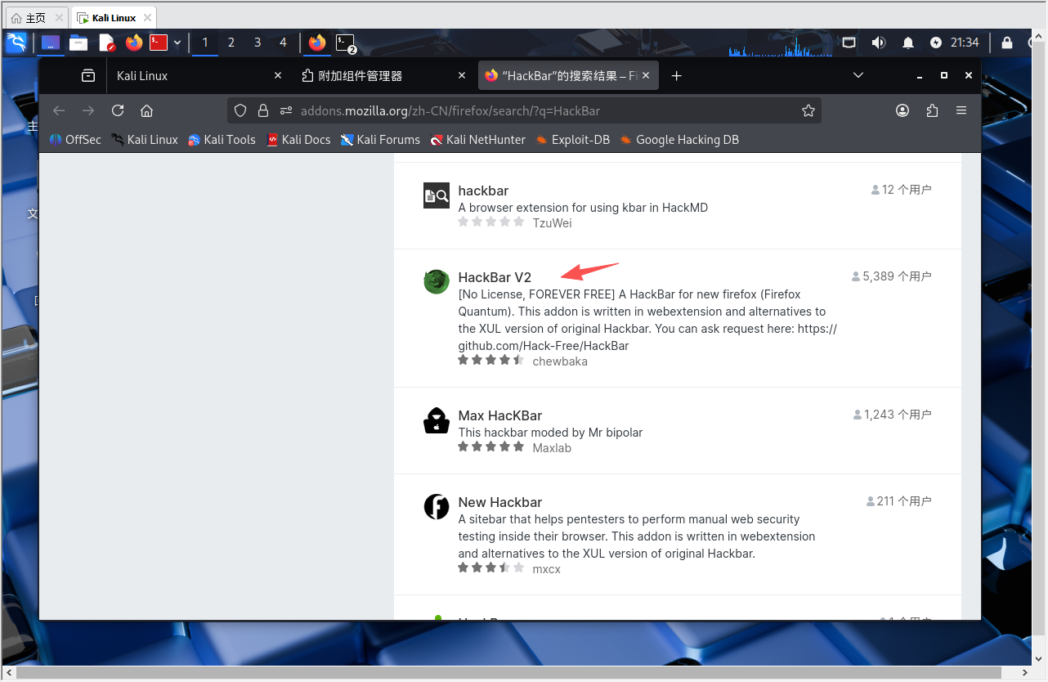
Task: Click the site security padlock icon
Action: click(263, 110)
